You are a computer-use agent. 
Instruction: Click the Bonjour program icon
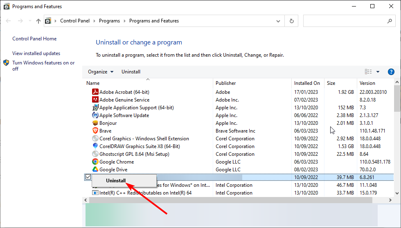tap(95, 123)
